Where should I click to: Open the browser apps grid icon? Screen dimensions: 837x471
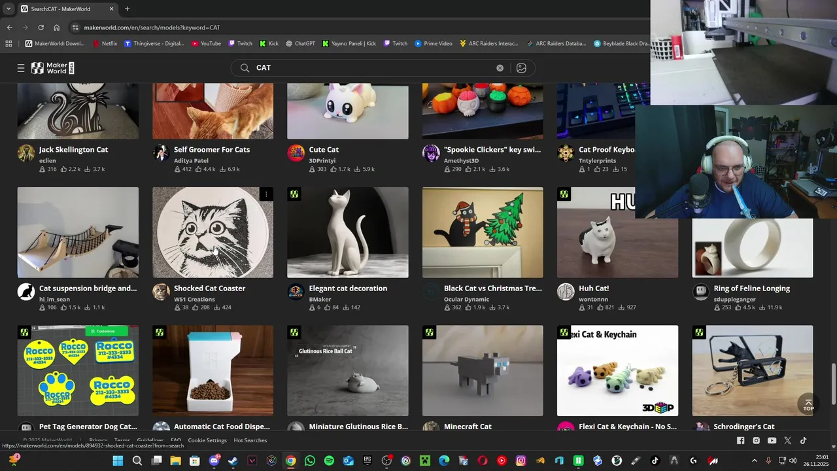pyautogui.click(x=9, y=44)
